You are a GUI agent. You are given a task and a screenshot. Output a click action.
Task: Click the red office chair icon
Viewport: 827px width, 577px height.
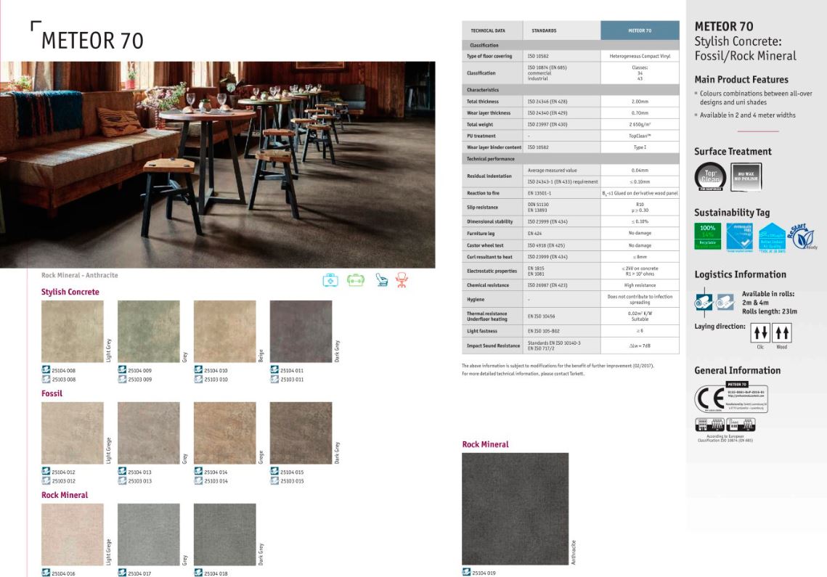point(402,280)
